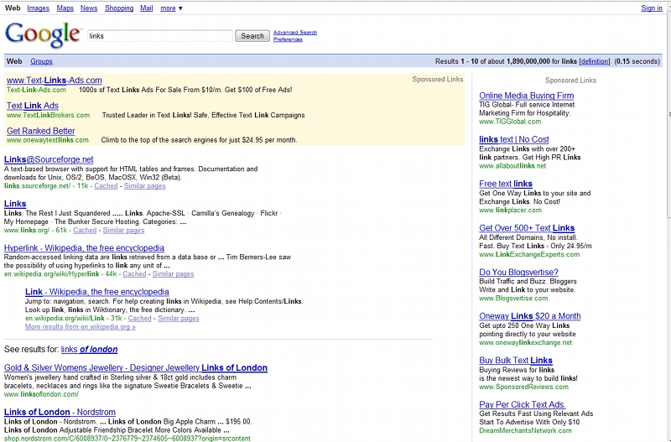
Task: Open 'Free text links' ad
Action: pyautogui.click(x=506, y=184)
